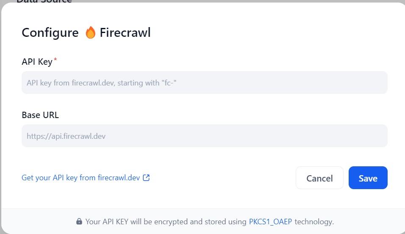Image resolution: width=405 pixels, height=234 pixels.
Task: Click the Data Source heading behind the dialog
Action: 44,1
